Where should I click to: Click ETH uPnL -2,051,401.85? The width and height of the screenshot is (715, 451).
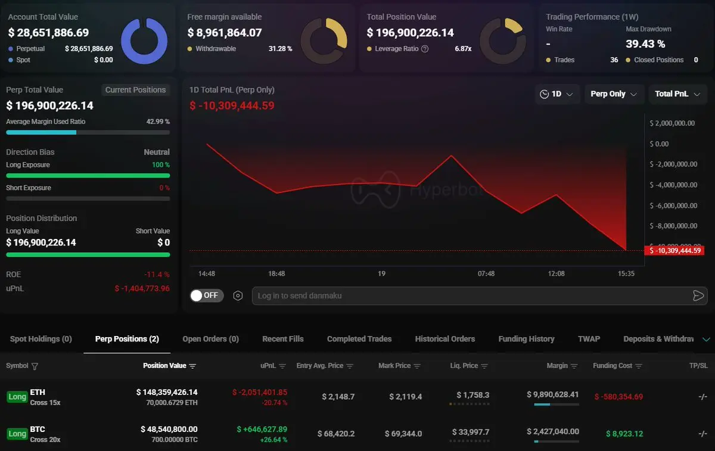(x=260, y=392)
